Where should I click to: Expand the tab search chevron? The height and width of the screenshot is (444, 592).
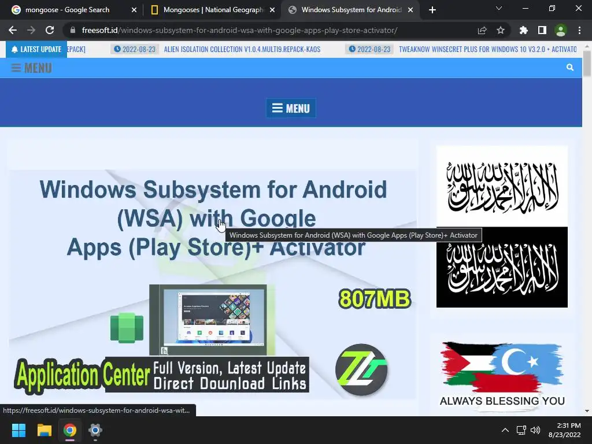pos(499,8)
